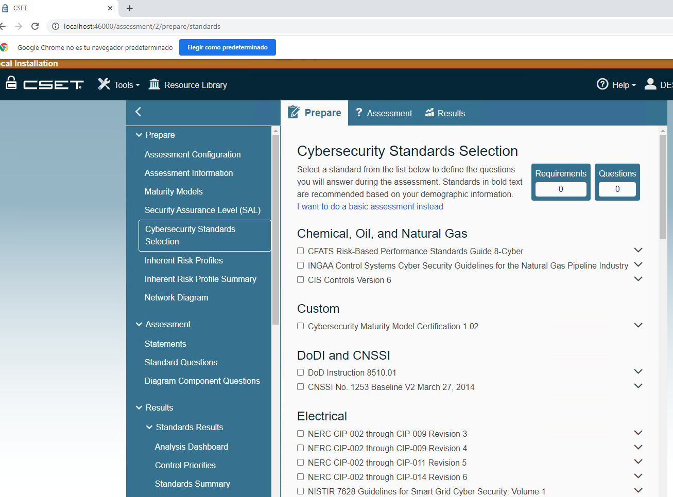Switch to the Results tab
This screenshot has height=497, width=673.
click(445, 113)
